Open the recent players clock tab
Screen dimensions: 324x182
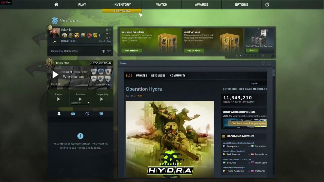click(x=87, y=114)
